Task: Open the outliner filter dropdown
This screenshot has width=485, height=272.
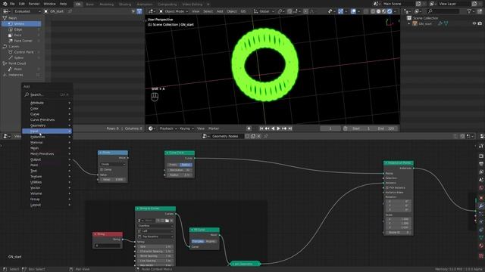Action: tap(471, 11)
